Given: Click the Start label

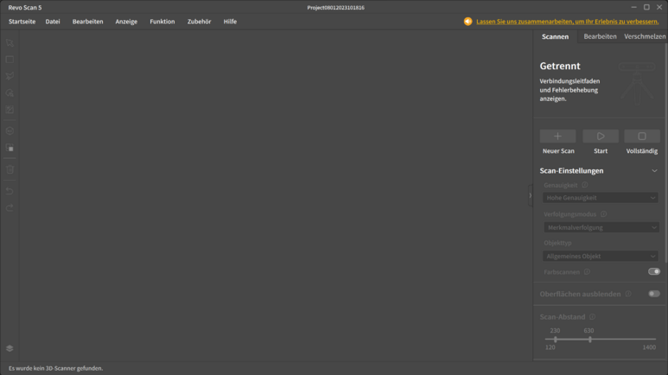Looking at the screenshot, I should (x=601, y=151).
